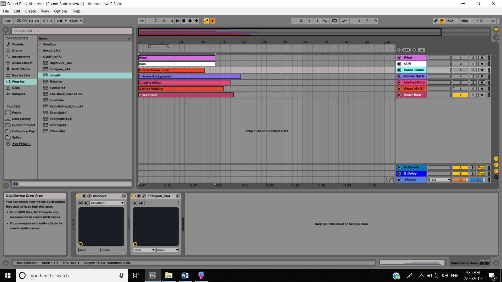Viewport: 502px width, 282px height.
Task: Click the Stop button in transport
Action: tap(184, 21)
